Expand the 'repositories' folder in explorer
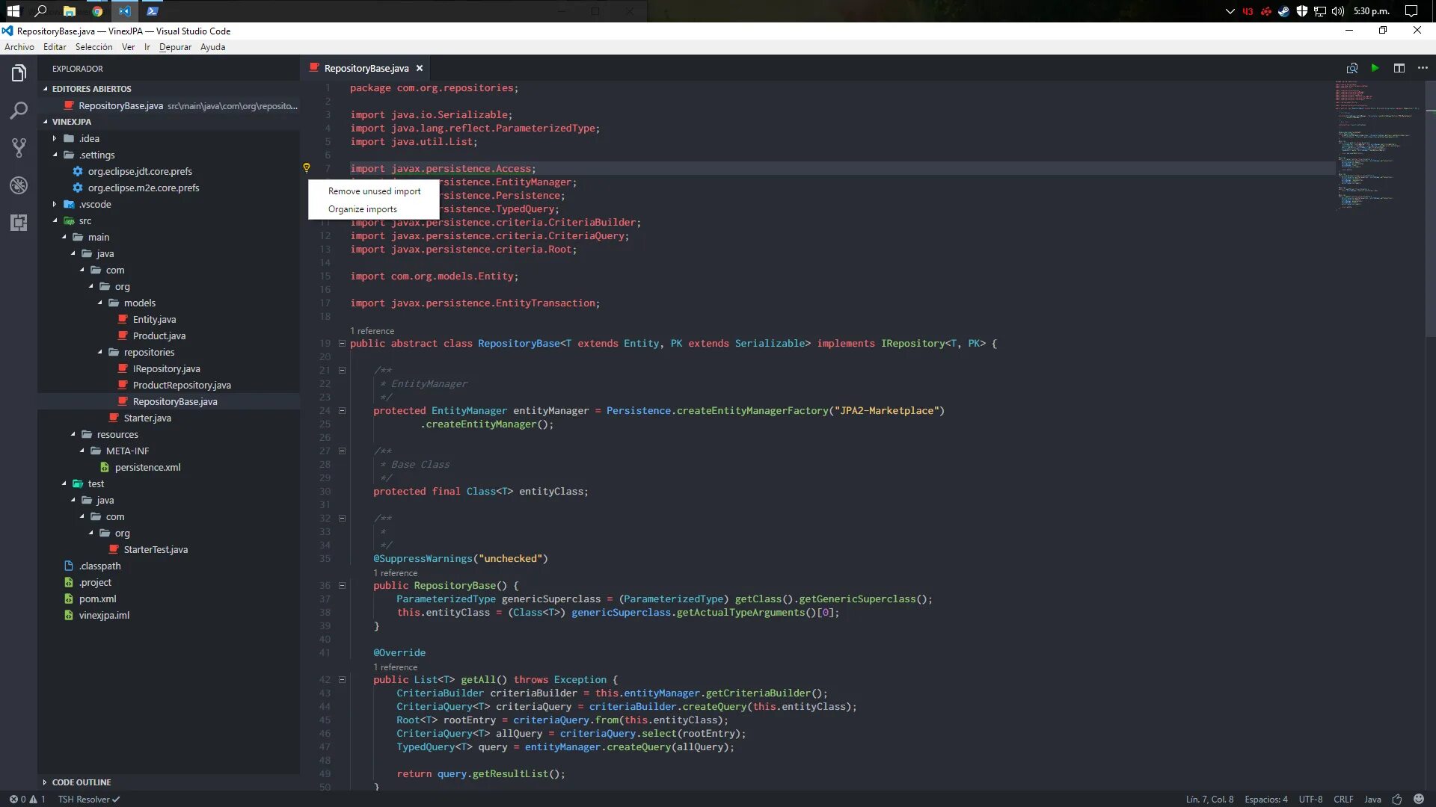The width and height of the screenshot is (1436, 807). (x=149, y=352)
